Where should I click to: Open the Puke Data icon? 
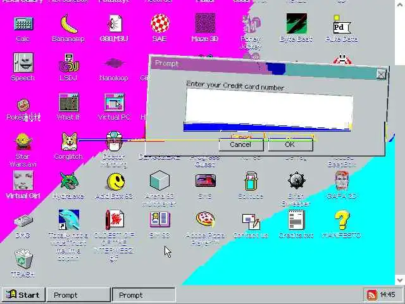[x=342, y=24]
